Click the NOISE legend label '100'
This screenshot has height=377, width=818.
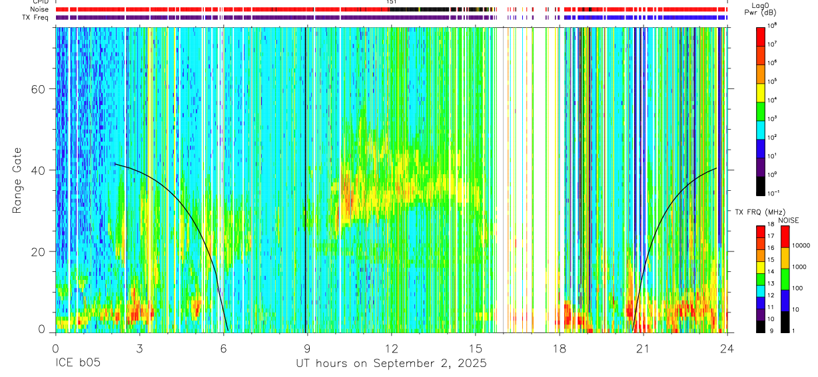click(798, 288)
